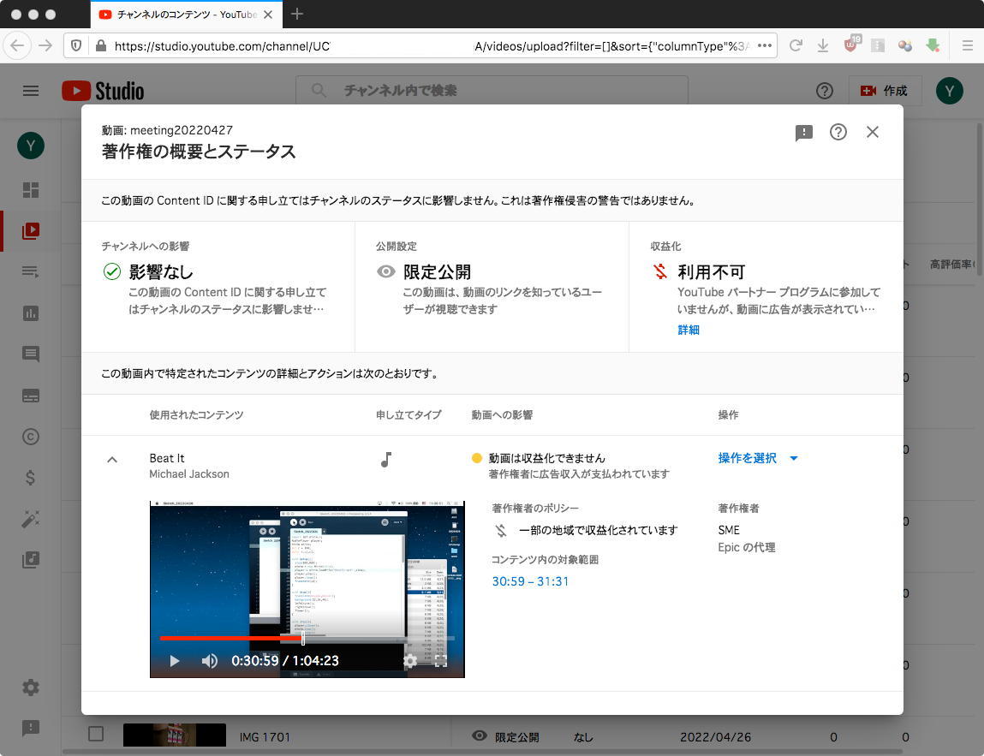The height and width of the screenshot is (756, 984).
Task: Click the 限定公開 visibility eye icon in the dialog
Action: click(x=386, y=271)
